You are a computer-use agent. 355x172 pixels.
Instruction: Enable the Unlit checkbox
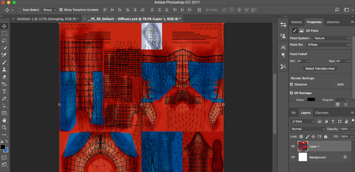334,84
